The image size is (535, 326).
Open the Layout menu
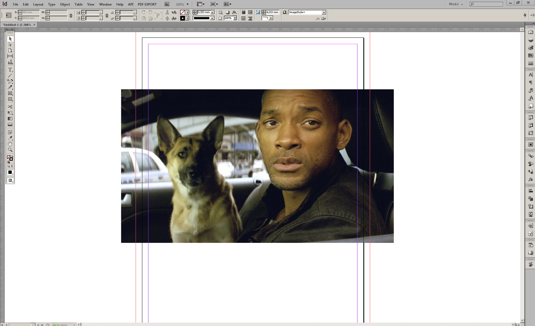(x=38, y=4)
